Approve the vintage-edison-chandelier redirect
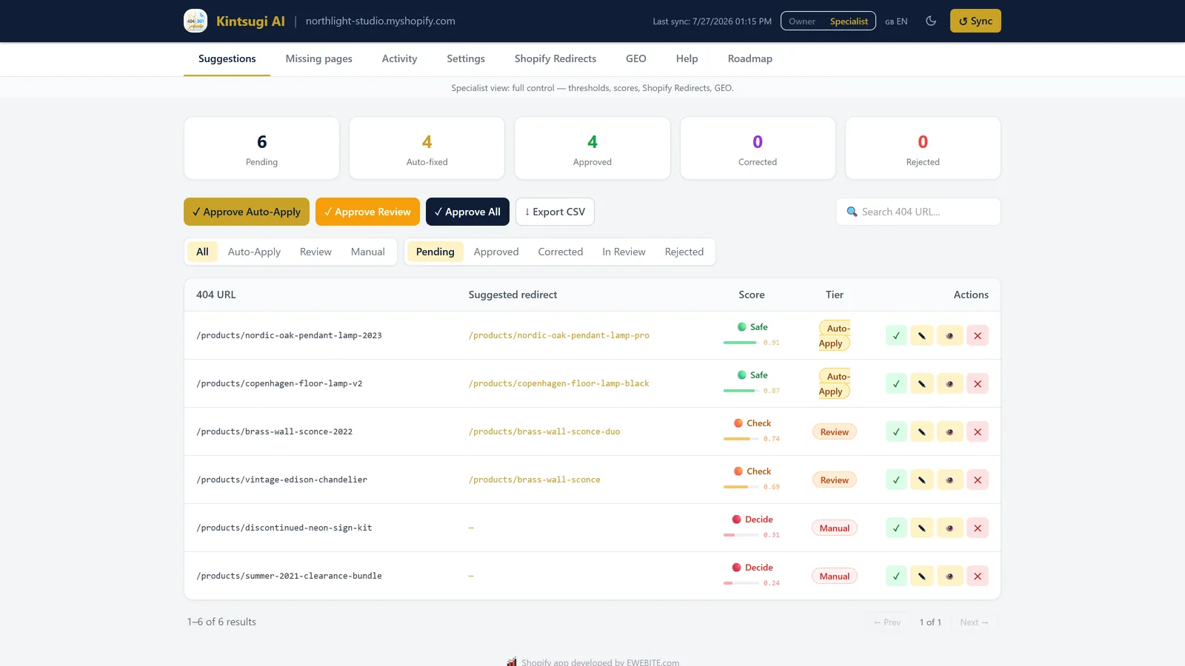This screenshot has width=1185, height=666. click(896, 480)
